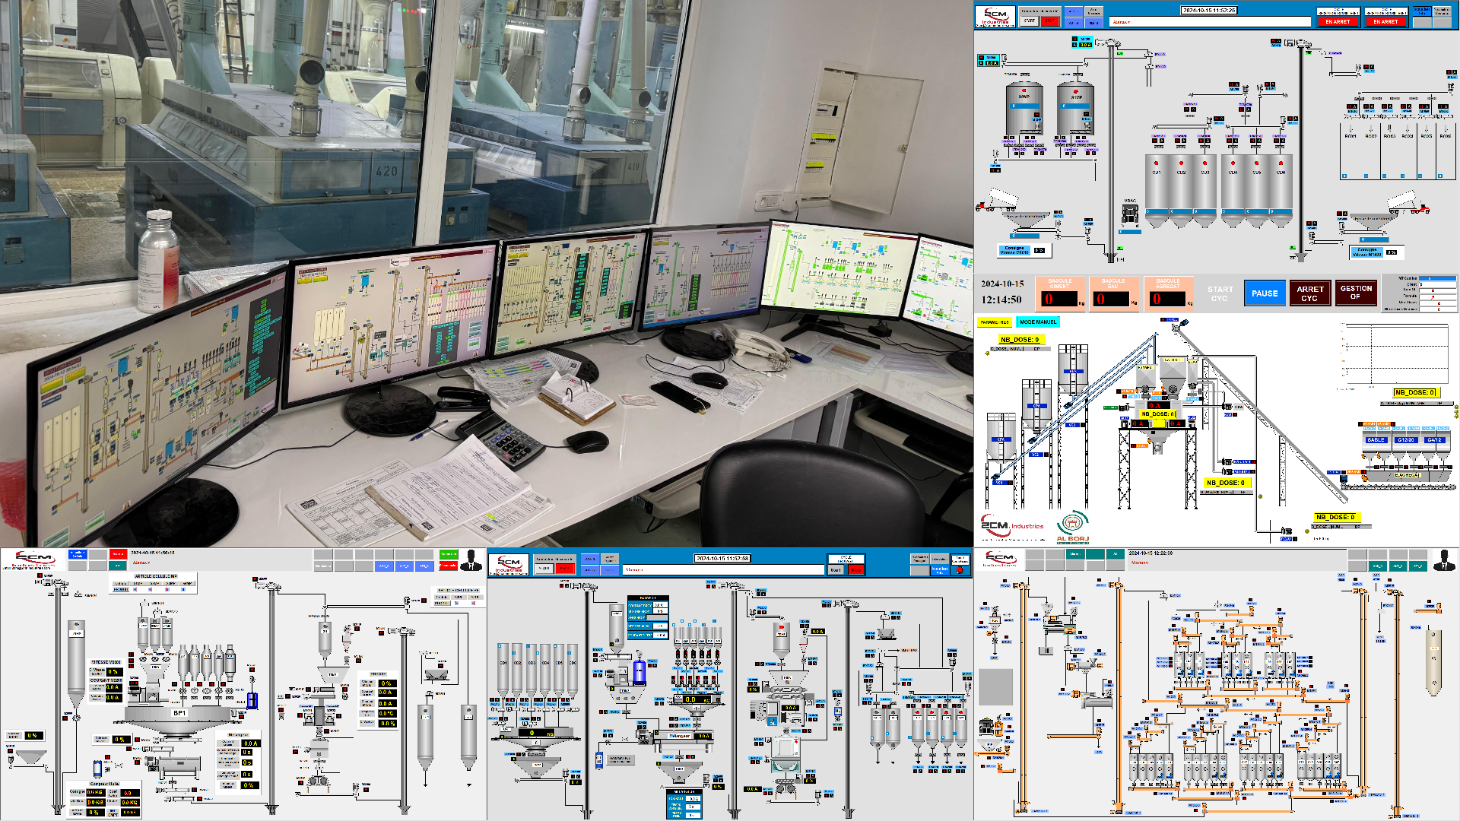Click the Consigne Vitesse M1040 setpoint field
1460x821 pixels.
click(x=1039, y=250)
